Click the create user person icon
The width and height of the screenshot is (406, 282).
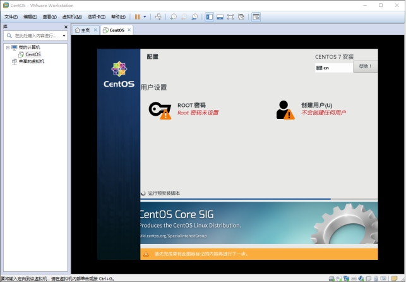click(285, 110)
